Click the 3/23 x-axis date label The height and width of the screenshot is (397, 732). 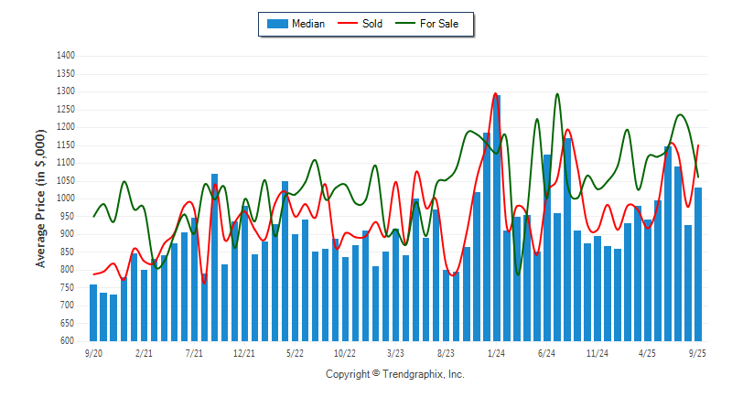(396, 352)
